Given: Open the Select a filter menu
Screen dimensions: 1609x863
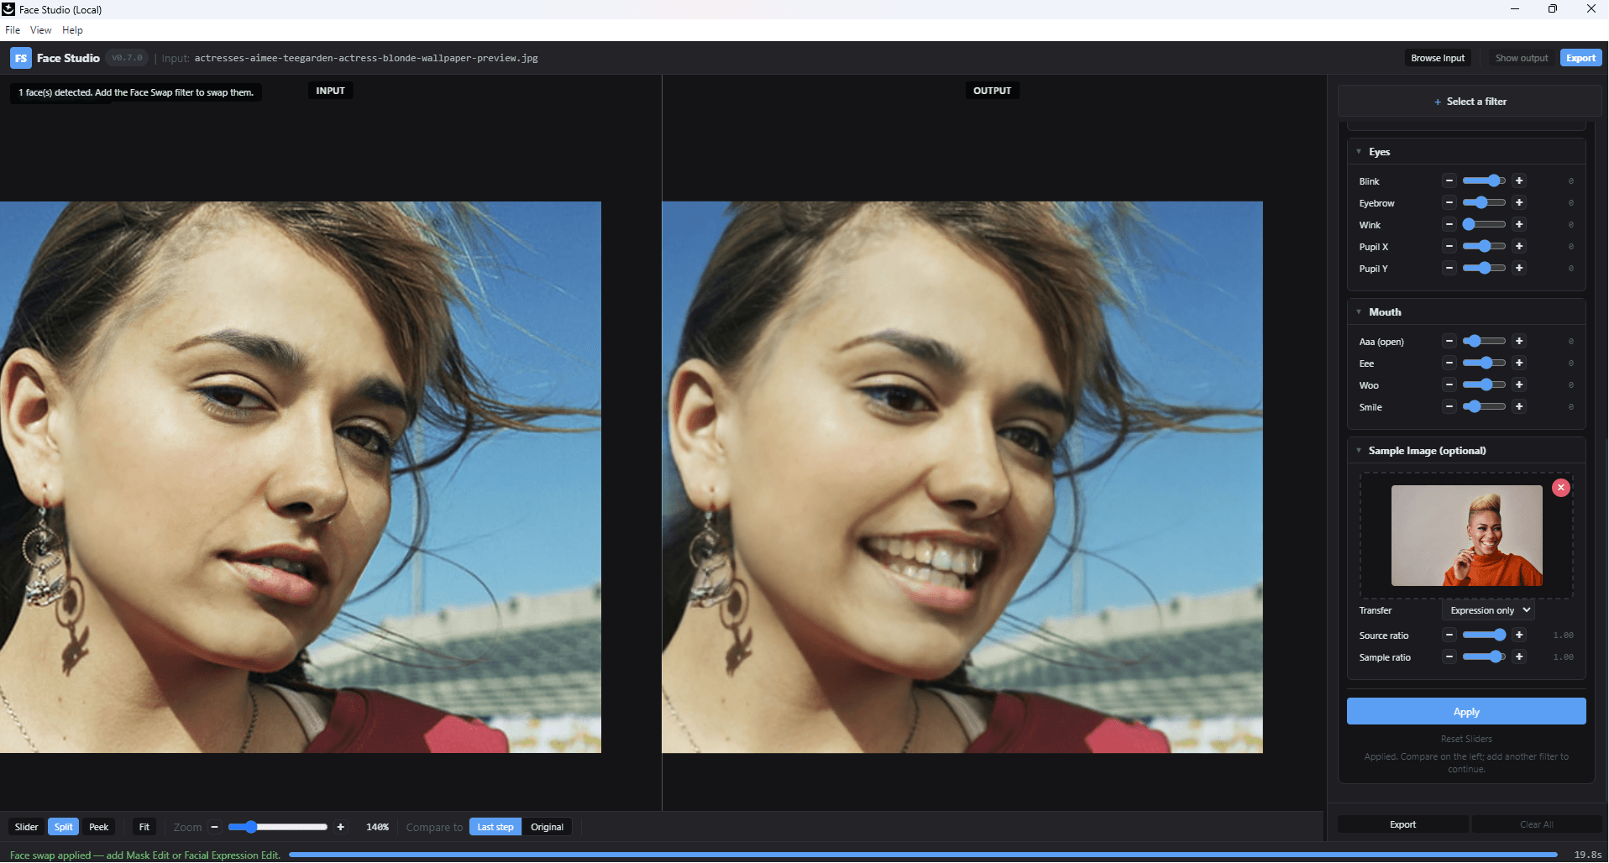Looking at the screenshot, I should tap(1470, 102).
